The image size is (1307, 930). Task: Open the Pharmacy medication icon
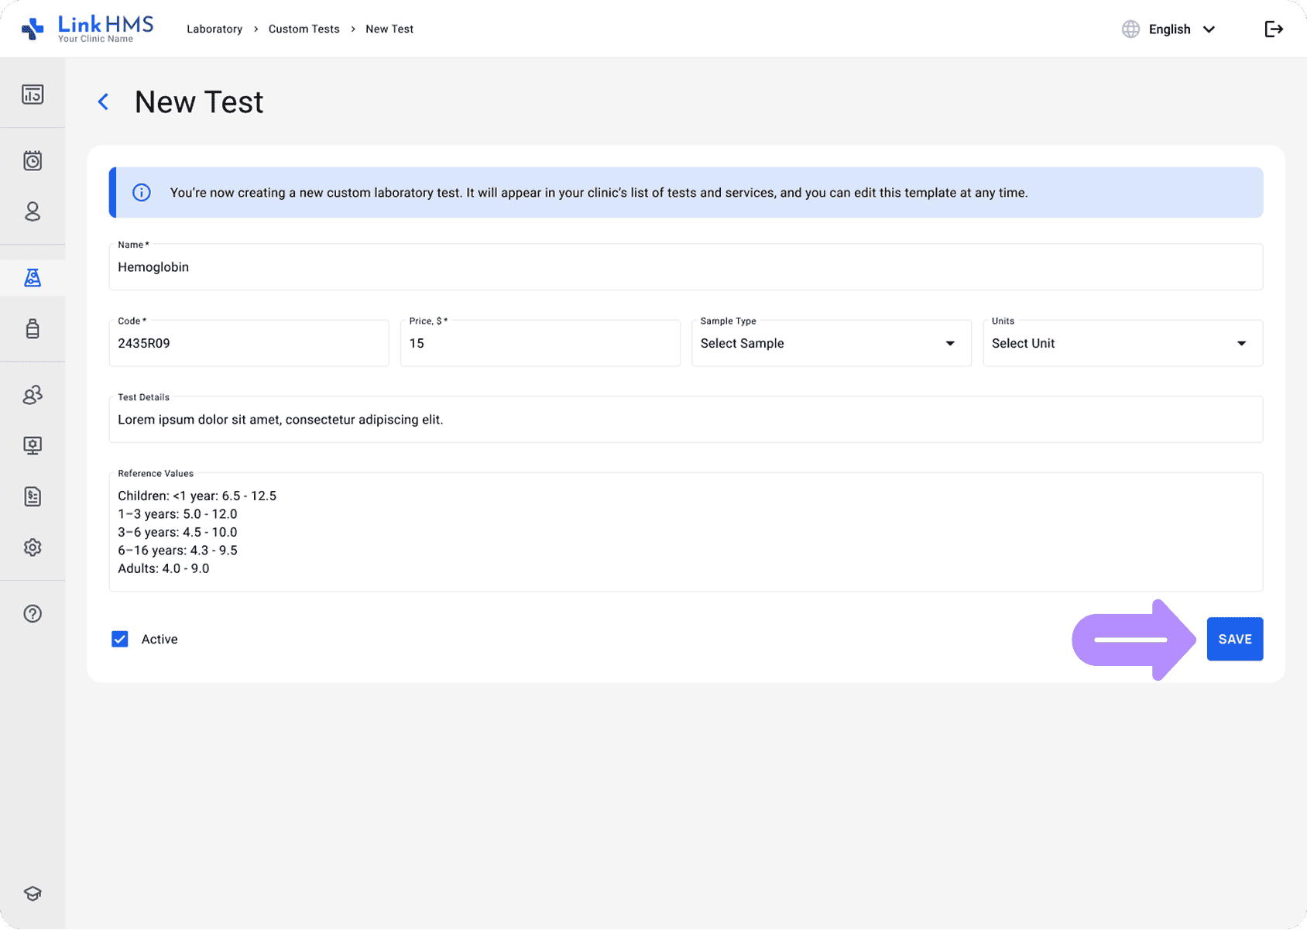point(33,328)
